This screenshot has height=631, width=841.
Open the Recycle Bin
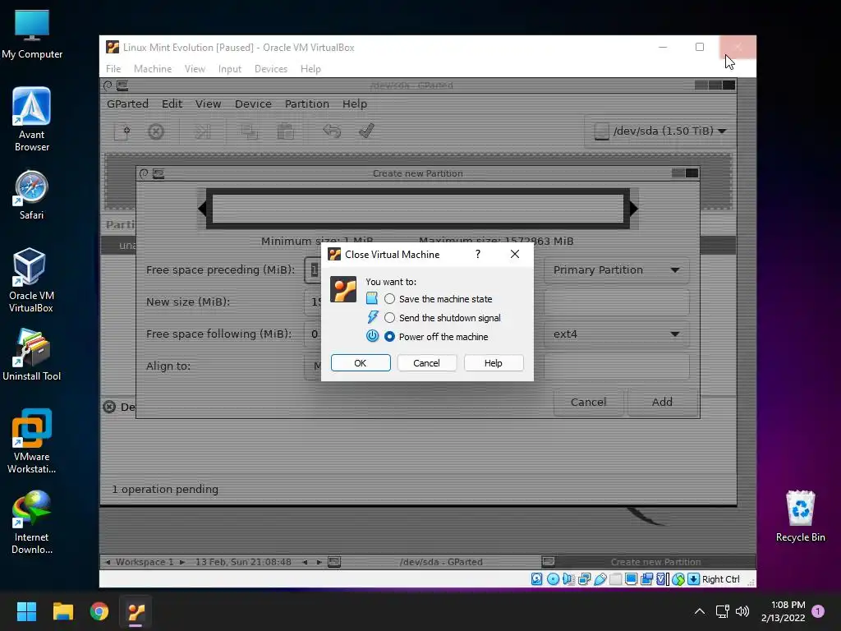tap(800, 516)
